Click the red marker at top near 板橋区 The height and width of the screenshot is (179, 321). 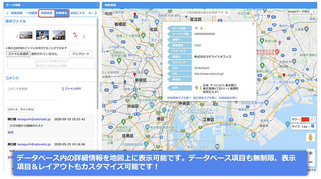(x=135, y=14)
